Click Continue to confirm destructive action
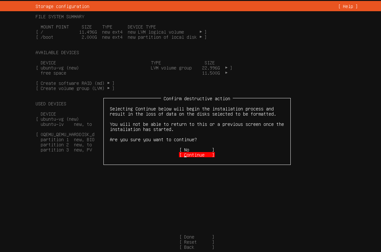 (197, 155)
